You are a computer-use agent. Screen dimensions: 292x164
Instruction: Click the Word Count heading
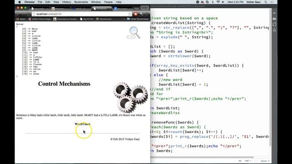click(x=83, y=124)
